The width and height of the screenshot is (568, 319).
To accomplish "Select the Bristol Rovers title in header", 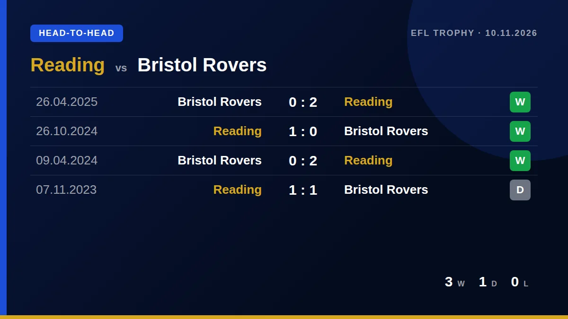I will (202, 65).
